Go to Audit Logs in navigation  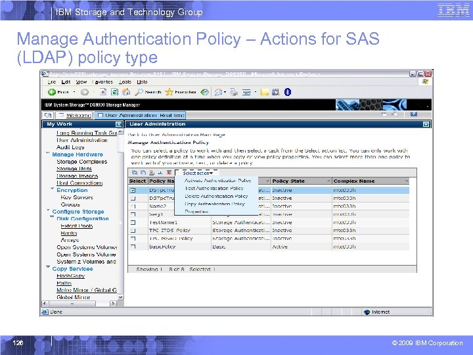click(70, 147)
